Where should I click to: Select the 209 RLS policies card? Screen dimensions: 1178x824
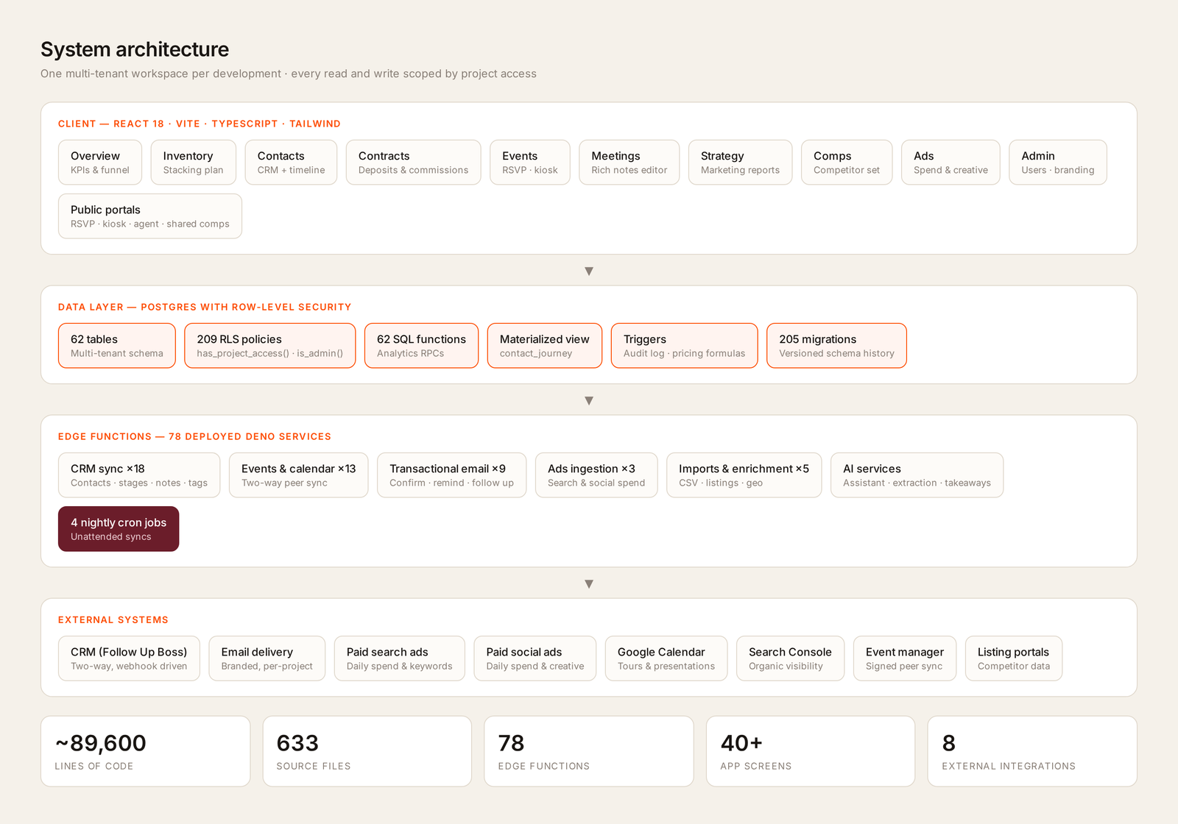click(x=270, y=346)
